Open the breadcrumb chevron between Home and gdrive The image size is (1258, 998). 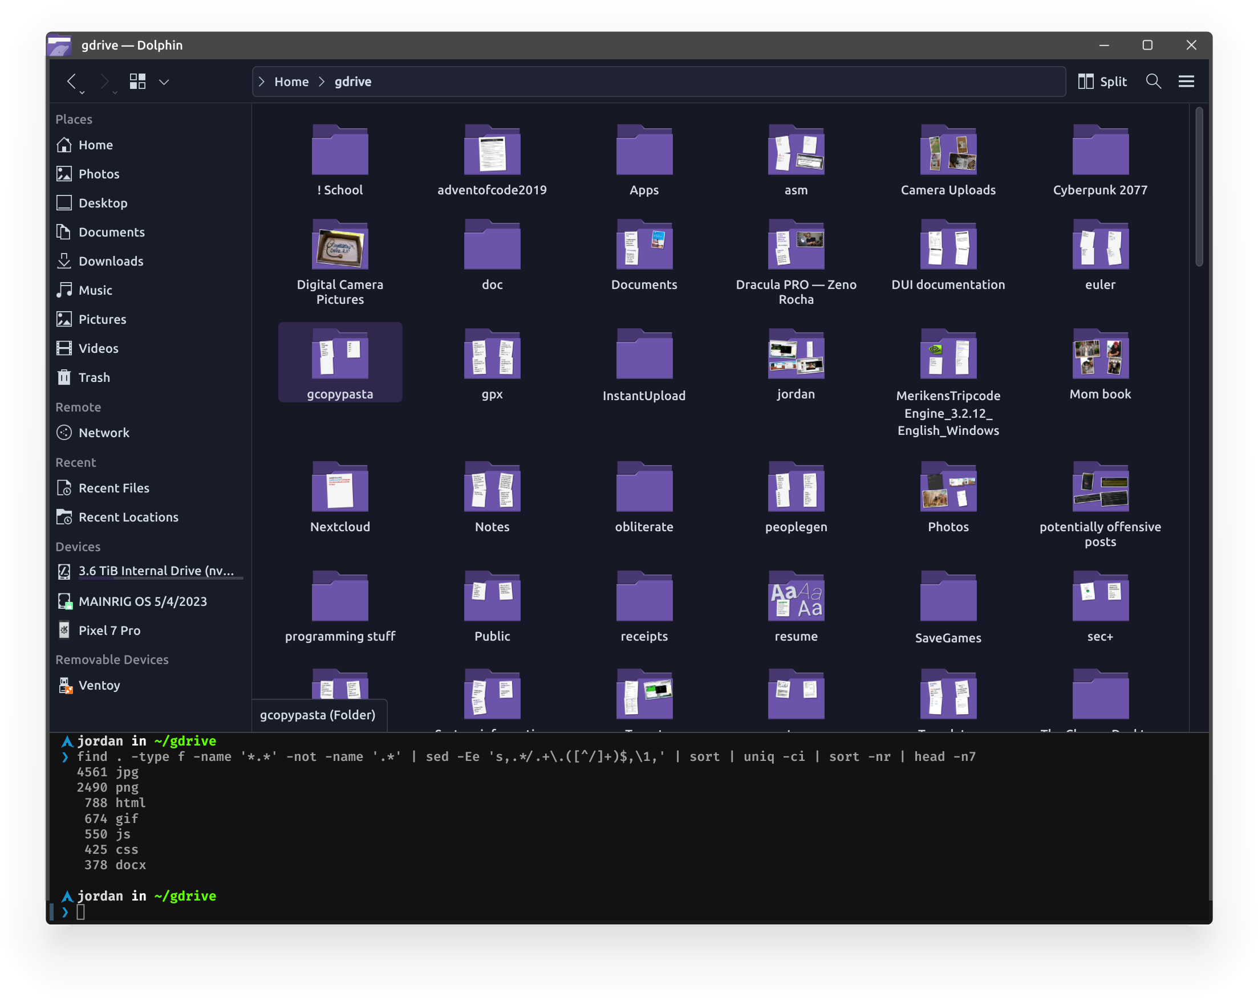click(x=322, y=81)
